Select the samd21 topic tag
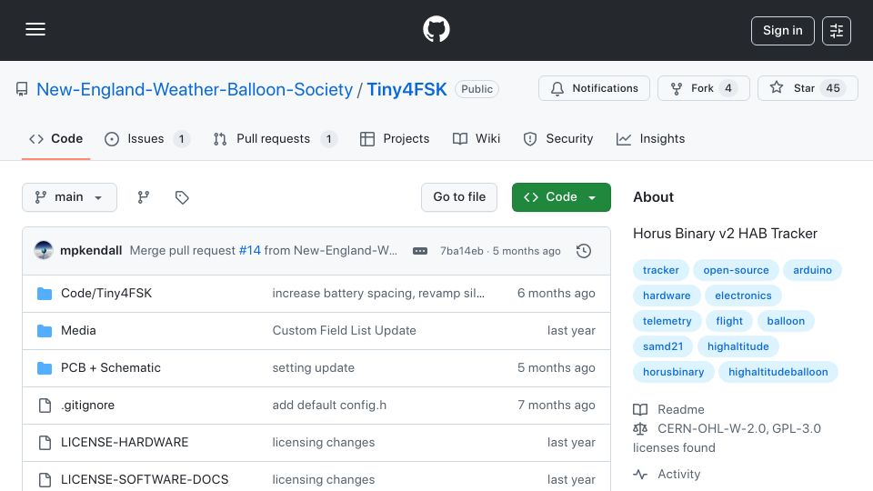 tap(663, 346)
